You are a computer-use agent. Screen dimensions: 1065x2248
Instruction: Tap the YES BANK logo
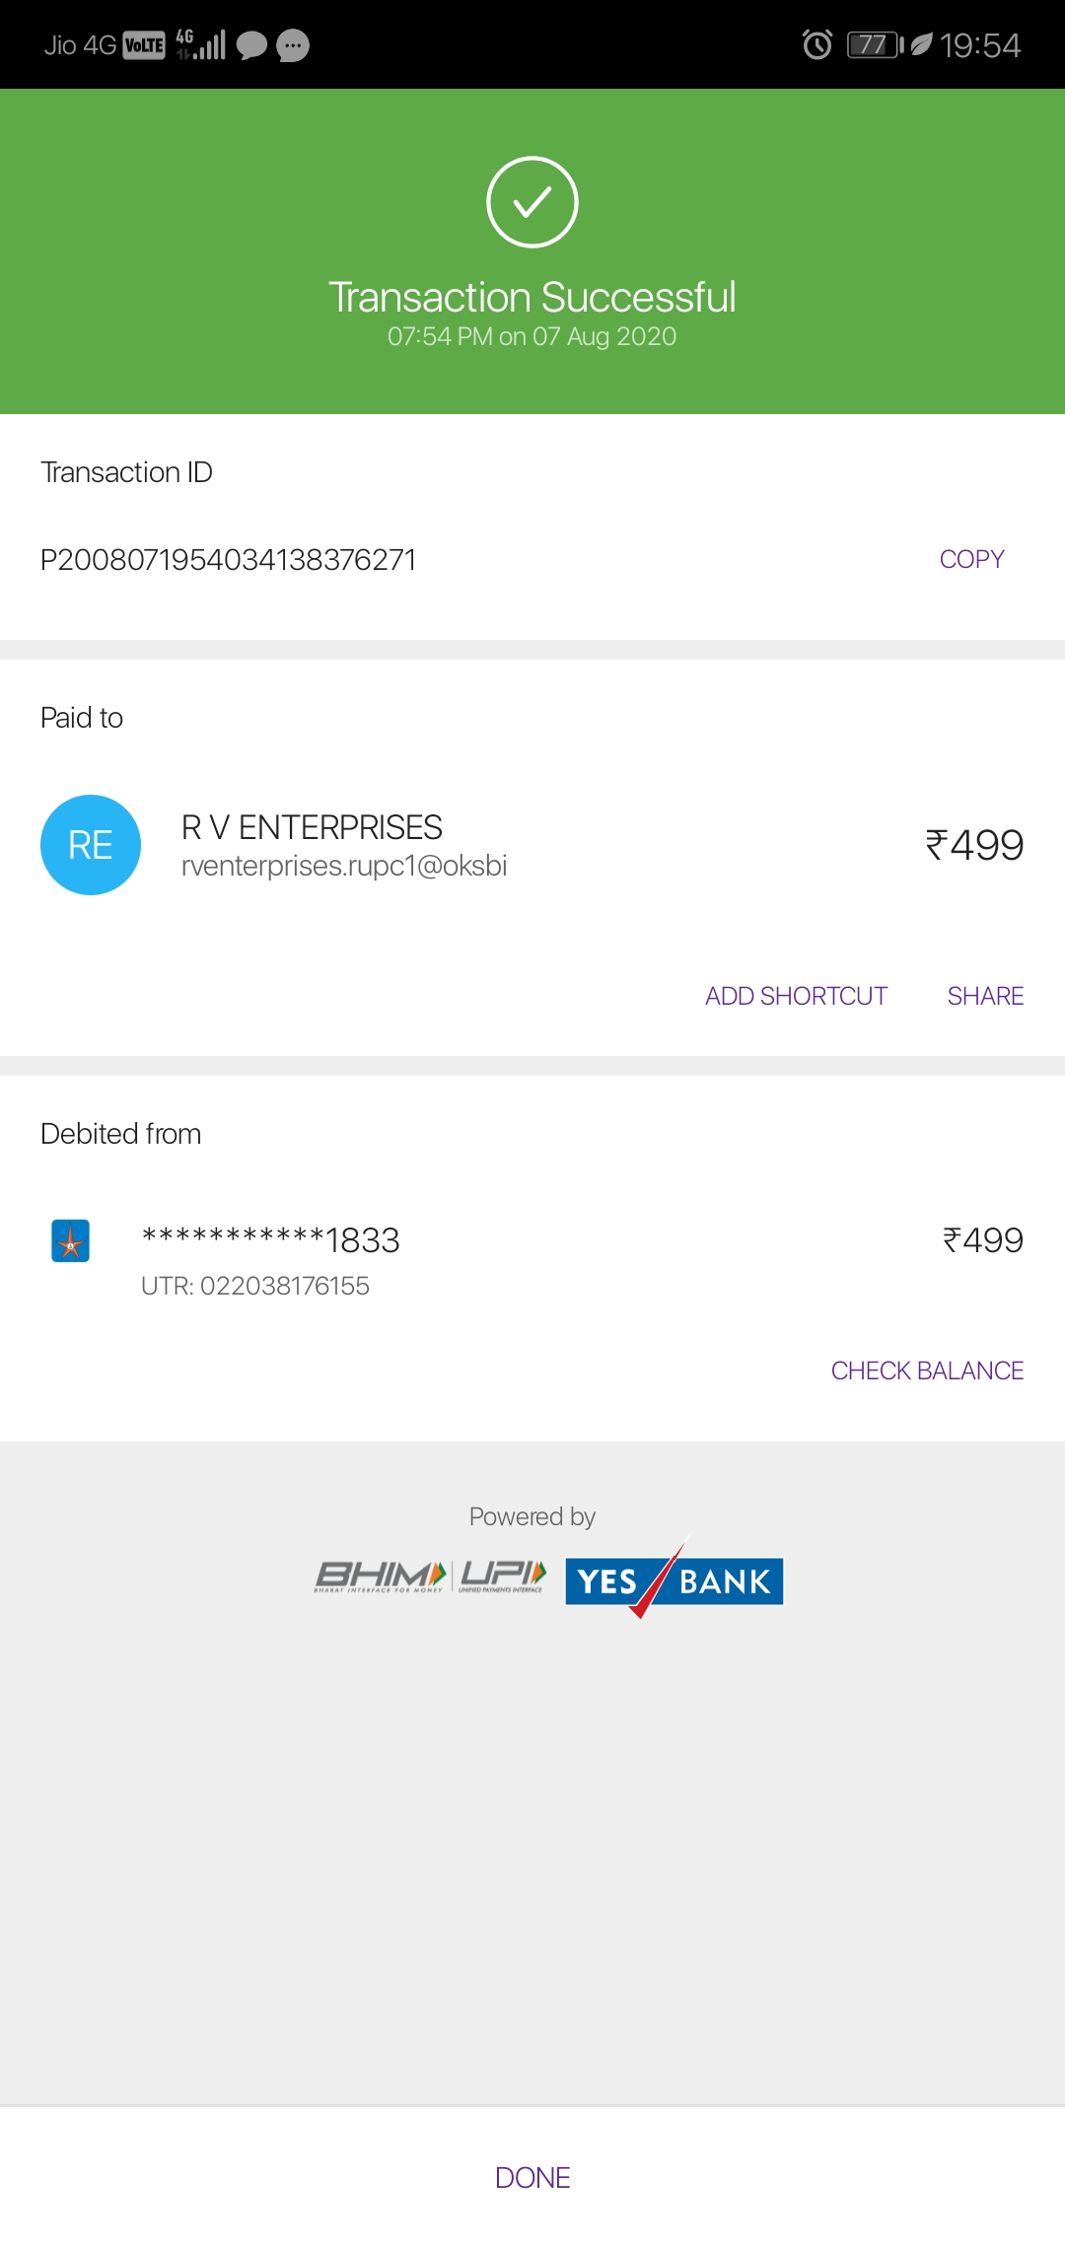tap(674, 1581)
